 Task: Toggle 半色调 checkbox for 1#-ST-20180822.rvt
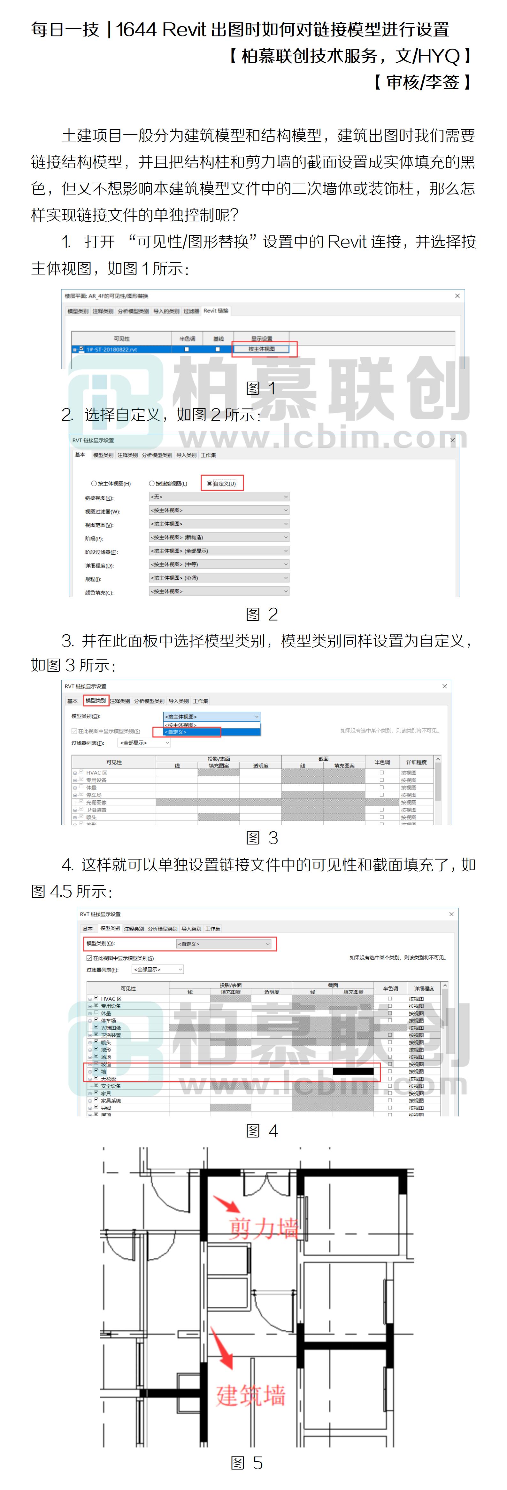tap(187, 349)
